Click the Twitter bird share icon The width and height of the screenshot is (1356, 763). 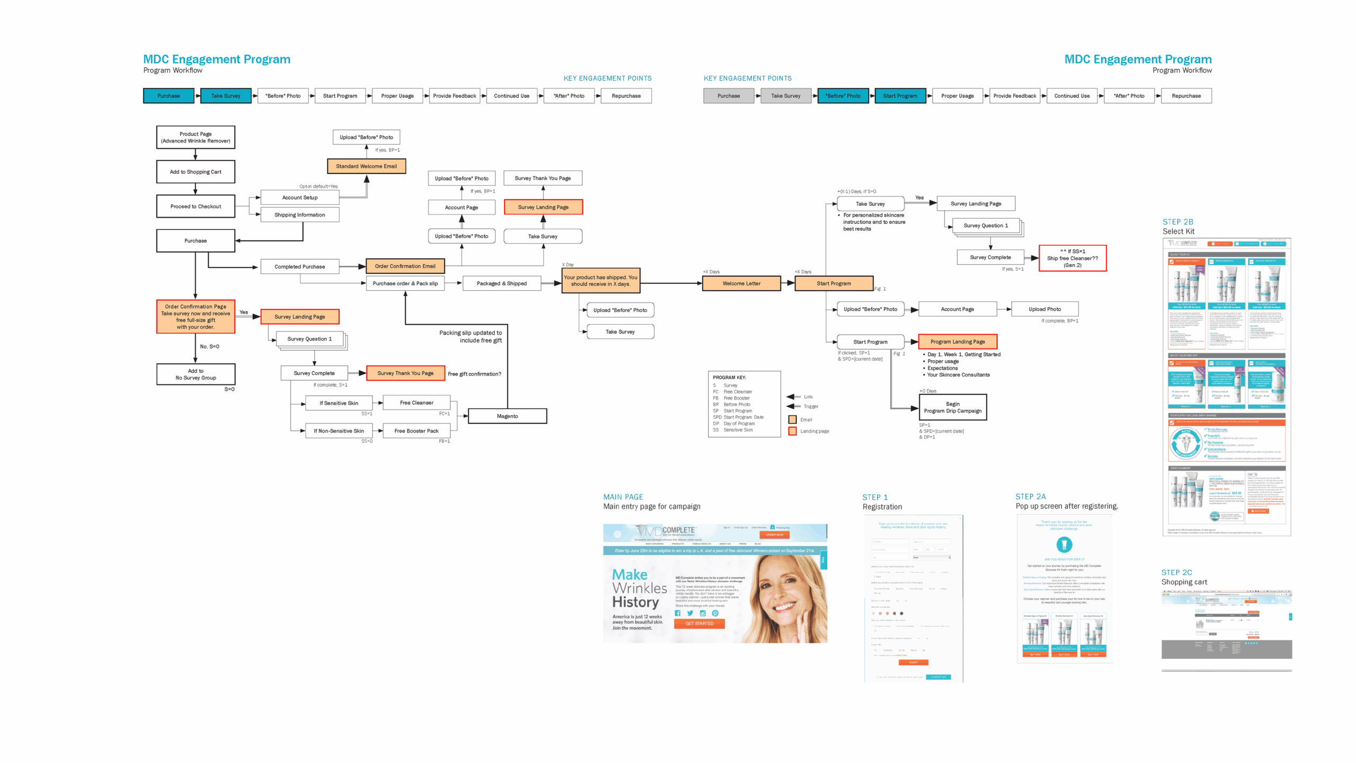[690, 613]
